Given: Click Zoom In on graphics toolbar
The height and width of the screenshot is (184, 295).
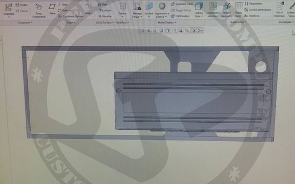Looking at the screenshot, I should [x=149, y=31].
